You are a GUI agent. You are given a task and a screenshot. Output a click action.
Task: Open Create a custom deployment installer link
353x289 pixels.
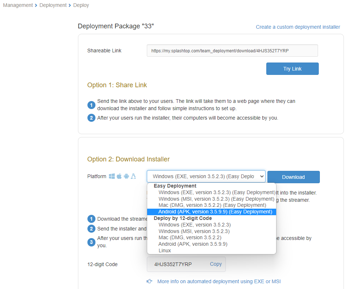(298, 27)
